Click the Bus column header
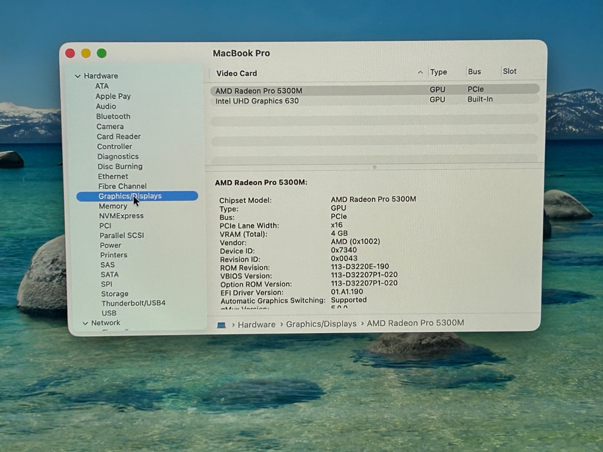603x452 pixels. coord(474,72)
